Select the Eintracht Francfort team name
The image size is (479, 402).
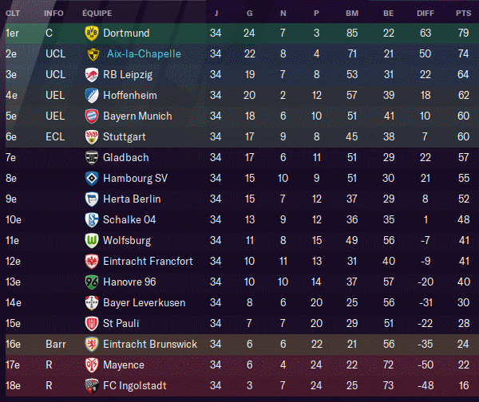[148, 262]
